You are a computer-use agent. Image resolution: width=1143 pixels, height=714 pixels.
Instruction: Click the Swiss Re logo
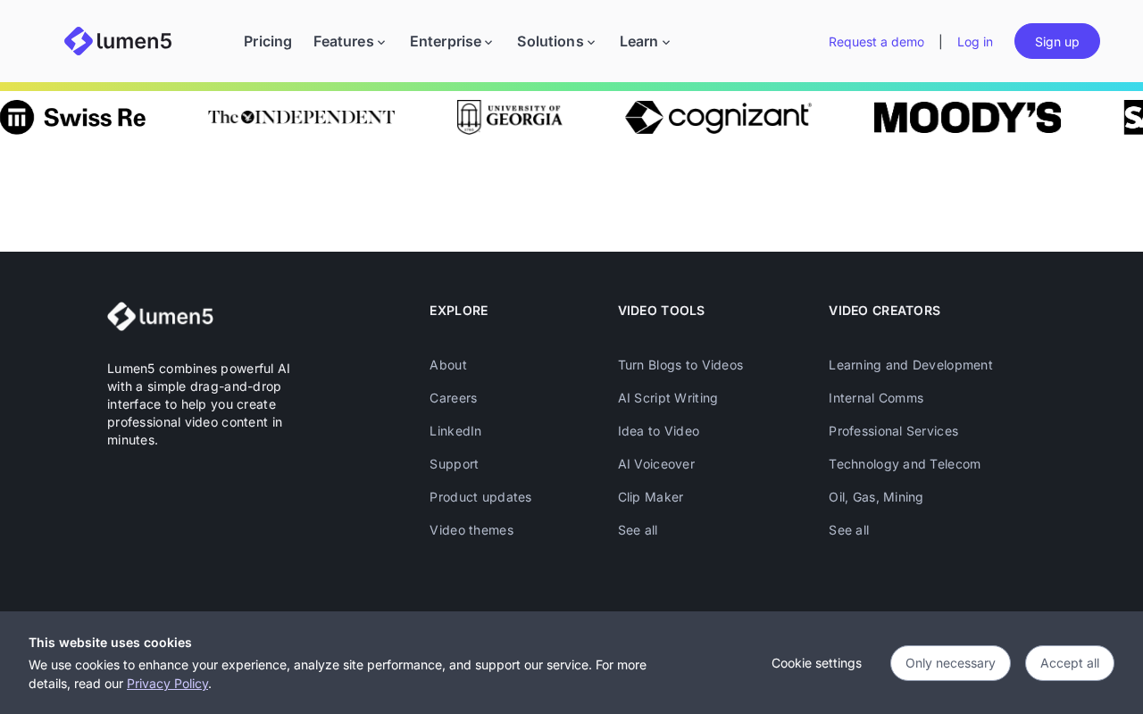pos(72,117)
